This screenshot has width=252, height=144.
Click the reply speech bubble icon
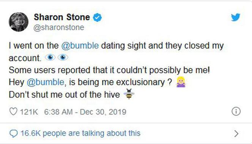tap(14, 133)
